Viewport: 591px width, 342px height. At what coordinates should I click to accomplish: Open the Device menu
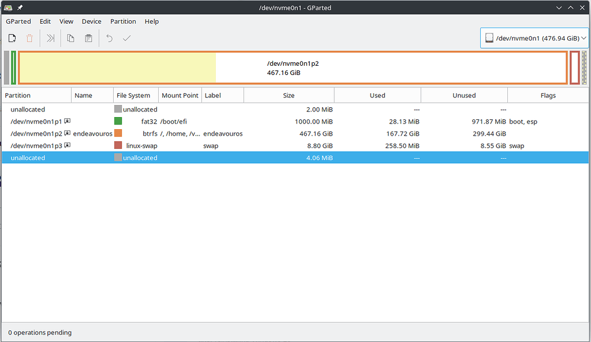pyautogui.click(x=91, y=21)
